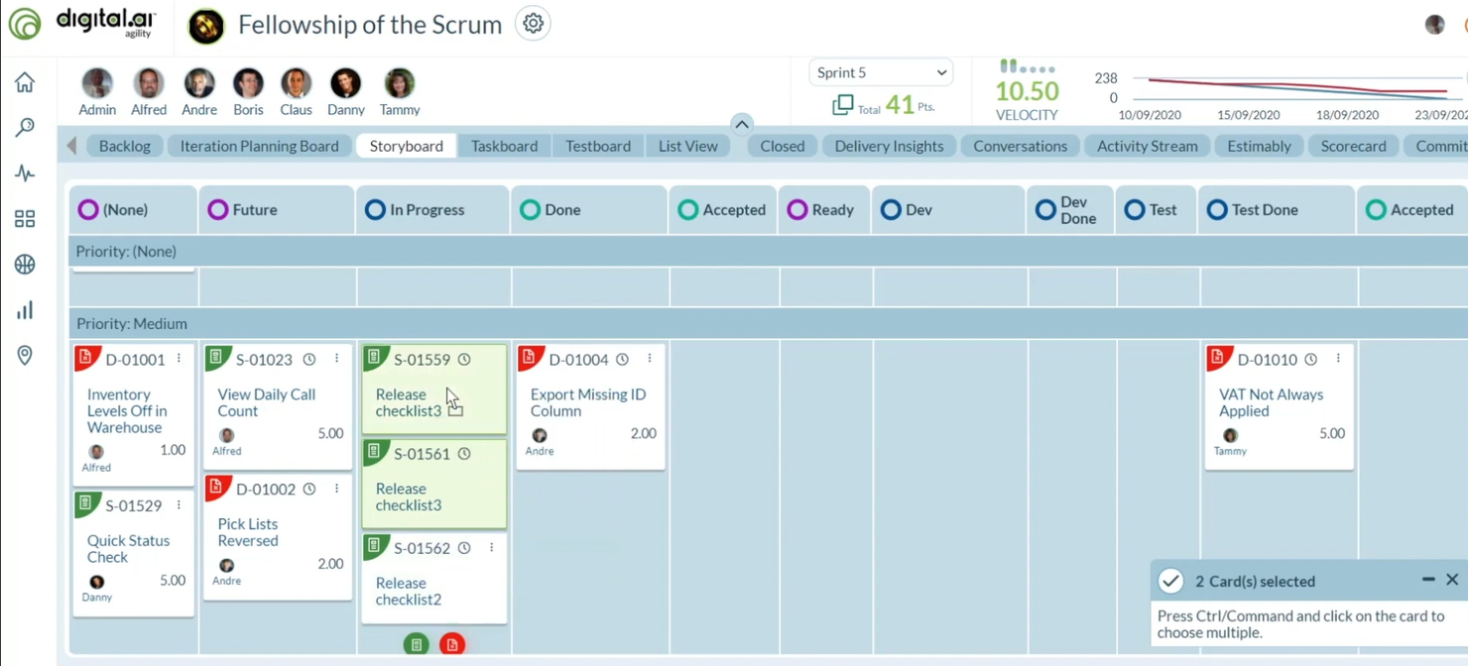This screenshot has width=1468, height=666.
Task: Filter by member Andre avatar
Action: pos(199,84)
